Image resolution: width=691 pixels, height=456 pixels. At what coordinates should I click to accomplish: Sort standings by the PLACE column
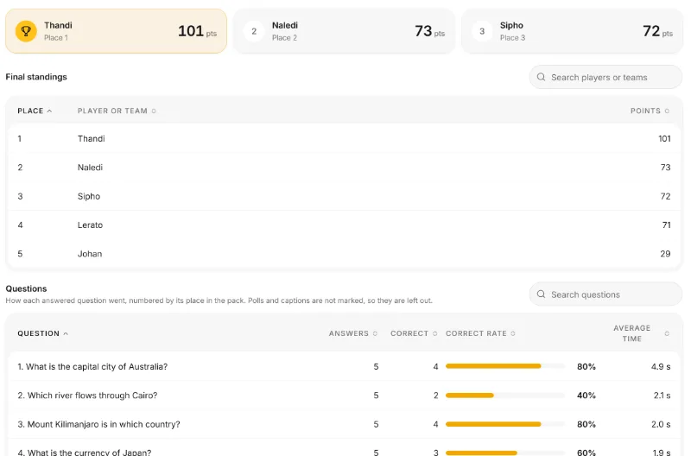[35, 111]
